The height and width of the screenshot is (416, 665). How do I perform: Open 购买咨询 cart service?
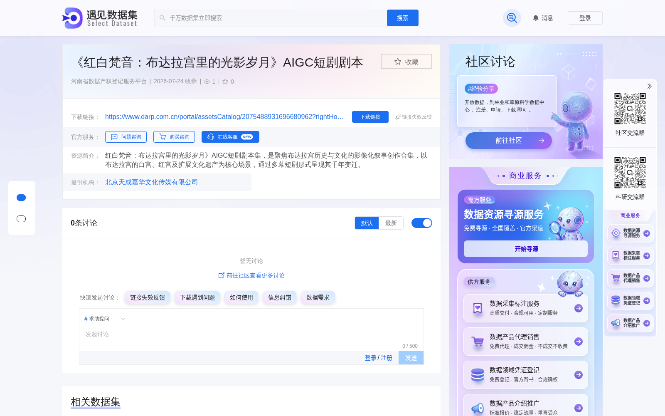tap(174, 137)
